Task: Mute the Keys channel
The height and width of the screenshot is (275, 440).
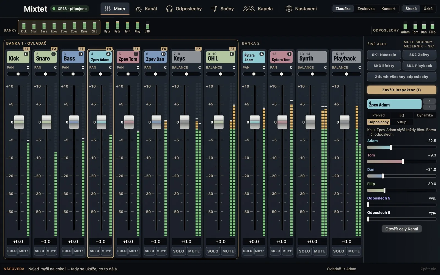Action: point(194,251)
